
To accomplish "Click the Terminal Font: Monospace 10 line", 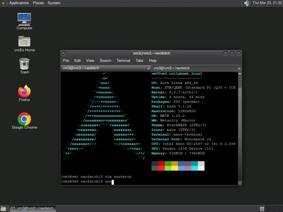I will [181, 139].
